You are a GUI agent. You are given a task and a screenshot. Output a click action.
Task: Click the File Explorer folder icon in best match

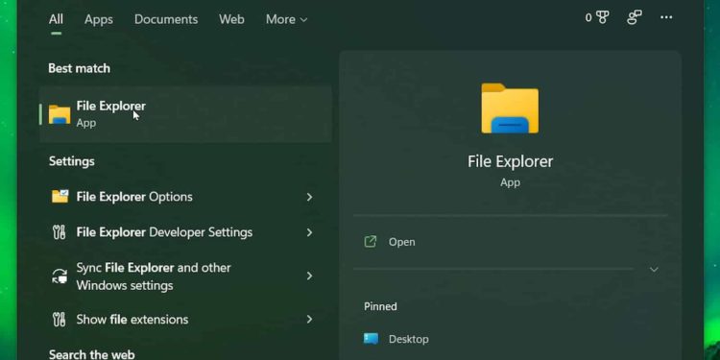(x=60, y=115)
